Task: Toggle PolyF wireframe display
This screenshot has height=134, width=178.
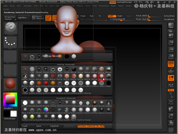Action: point(171,130)
